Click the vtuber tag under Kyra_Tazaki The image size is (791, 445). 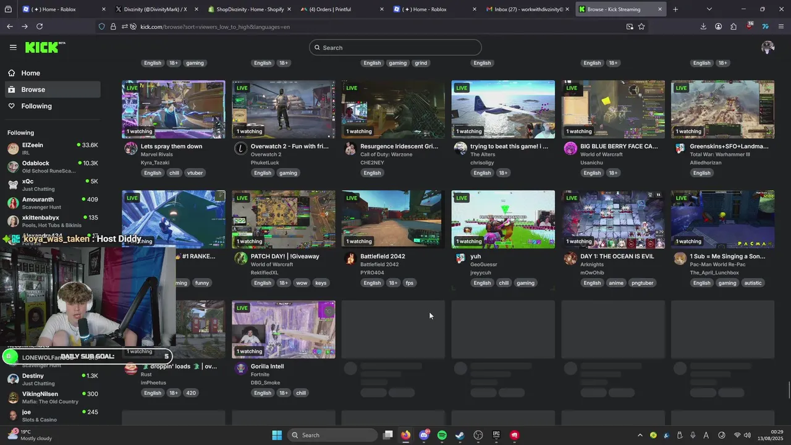(195, 173)
